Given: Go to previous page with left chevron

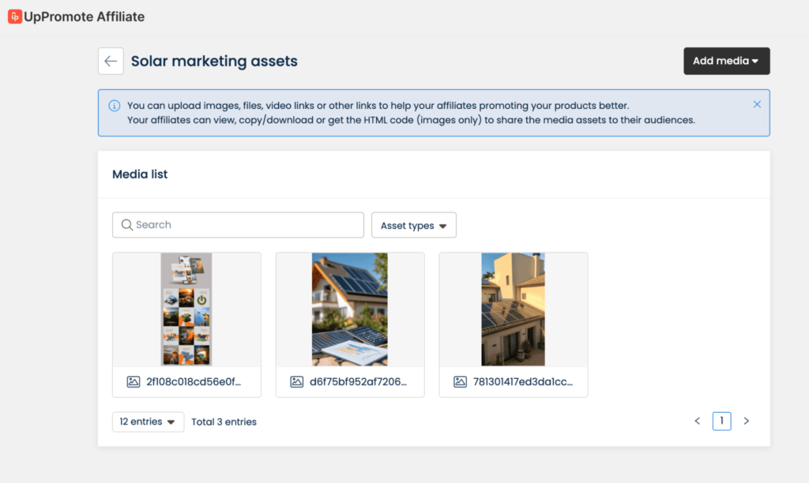Looking at the screenshot, I should click(697, 421).
